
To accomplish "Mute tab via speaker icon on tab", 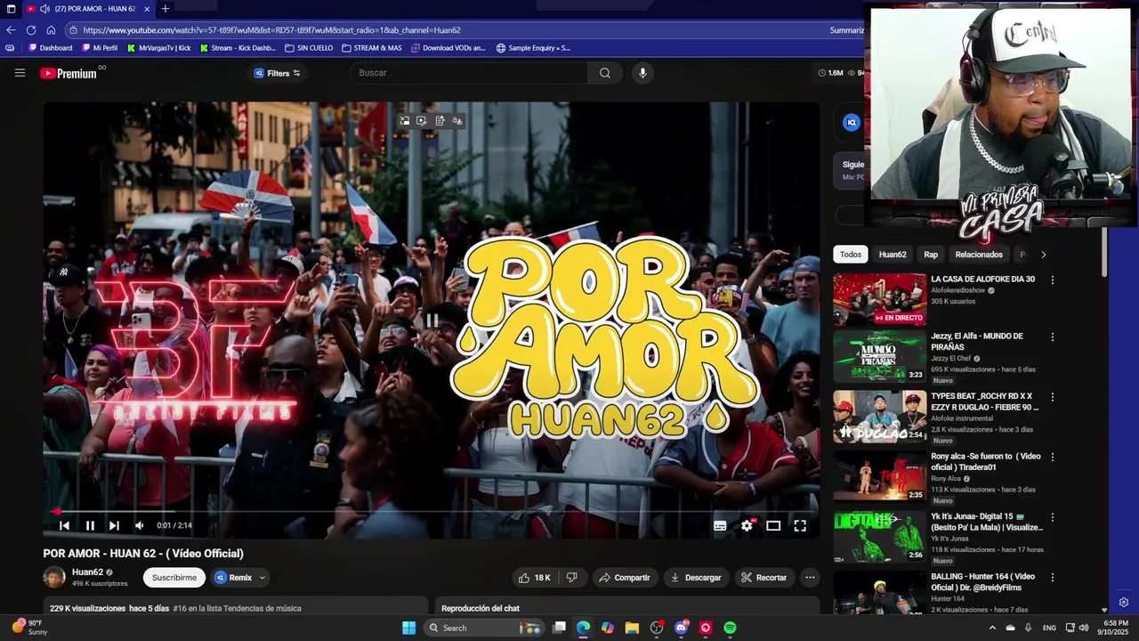I will [44, 9].
